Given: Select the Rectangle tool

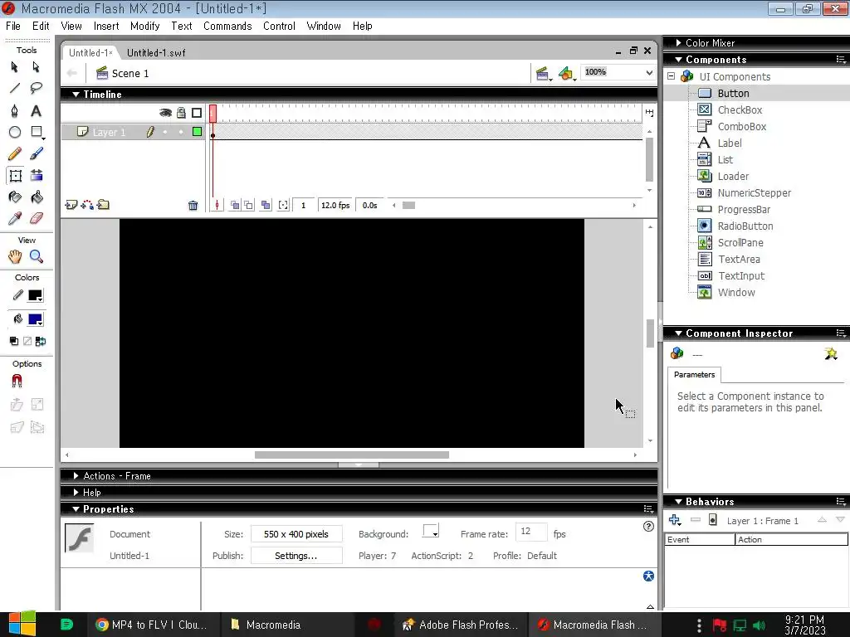Looking at the screenshot, I should [x=37, y=132].
